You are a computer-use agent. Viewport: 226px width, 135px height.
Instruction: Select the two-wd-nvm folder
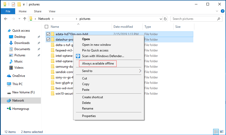pos(64,88)
